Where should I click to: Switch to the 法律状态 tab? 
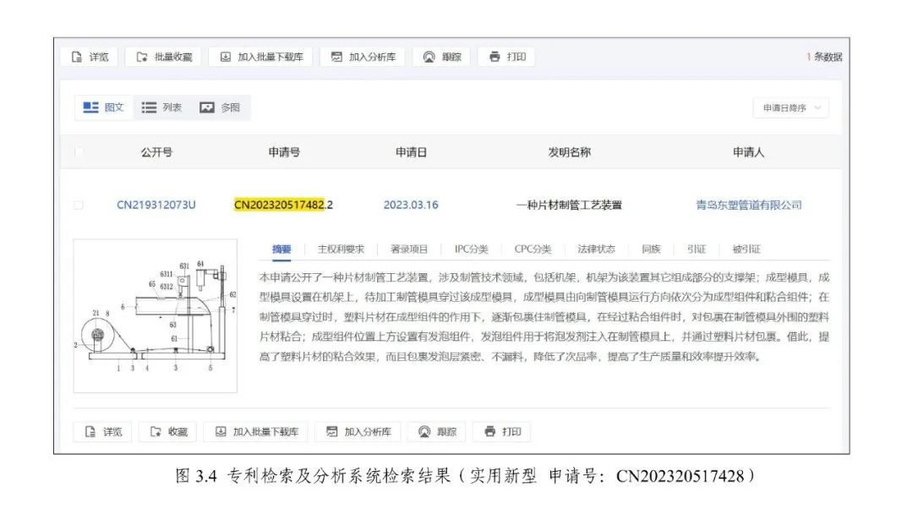[x=596, y=249]
